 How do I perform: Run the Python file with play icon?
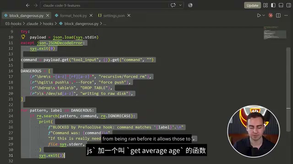(259, 15)
